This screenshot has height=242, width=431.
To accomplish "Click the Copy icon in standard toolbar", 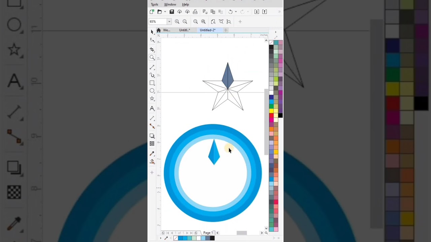I will pos(212,12).
